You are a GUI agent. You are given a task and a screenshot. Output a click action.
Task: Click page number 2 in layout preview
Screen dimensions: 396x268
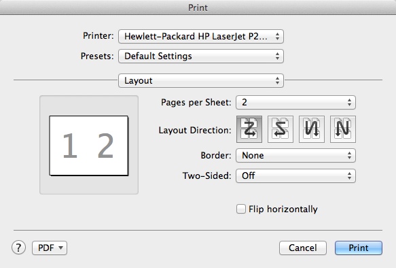[x=105, y=146]
